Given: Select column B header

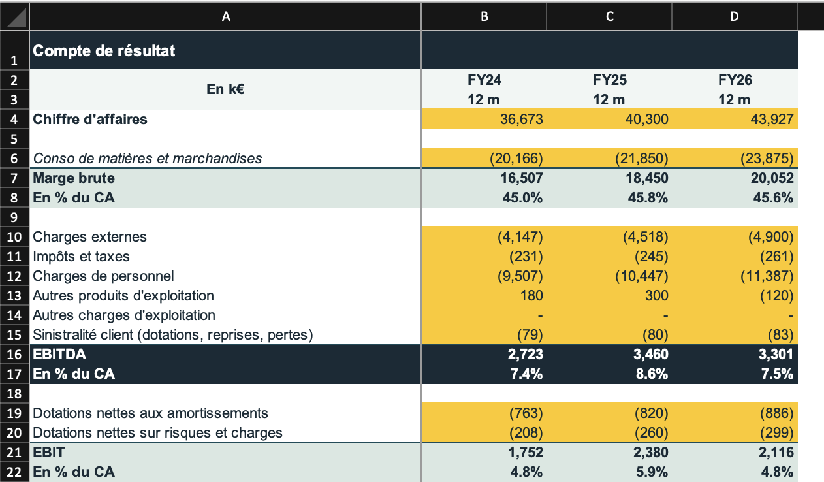Looking at the screenshot, I should [484, 17].
